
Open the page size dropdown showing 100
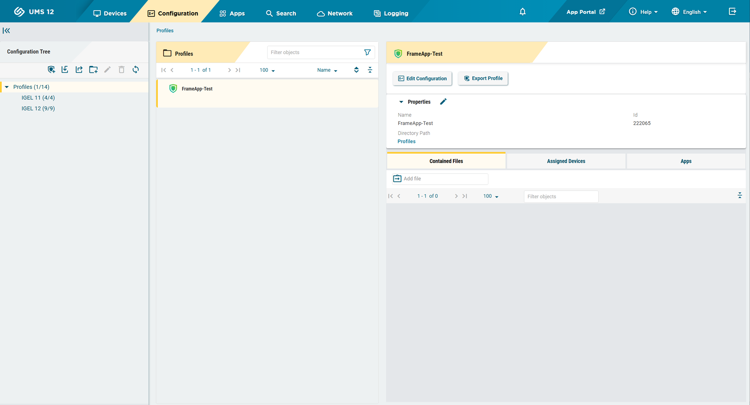[x=266, y=70]
